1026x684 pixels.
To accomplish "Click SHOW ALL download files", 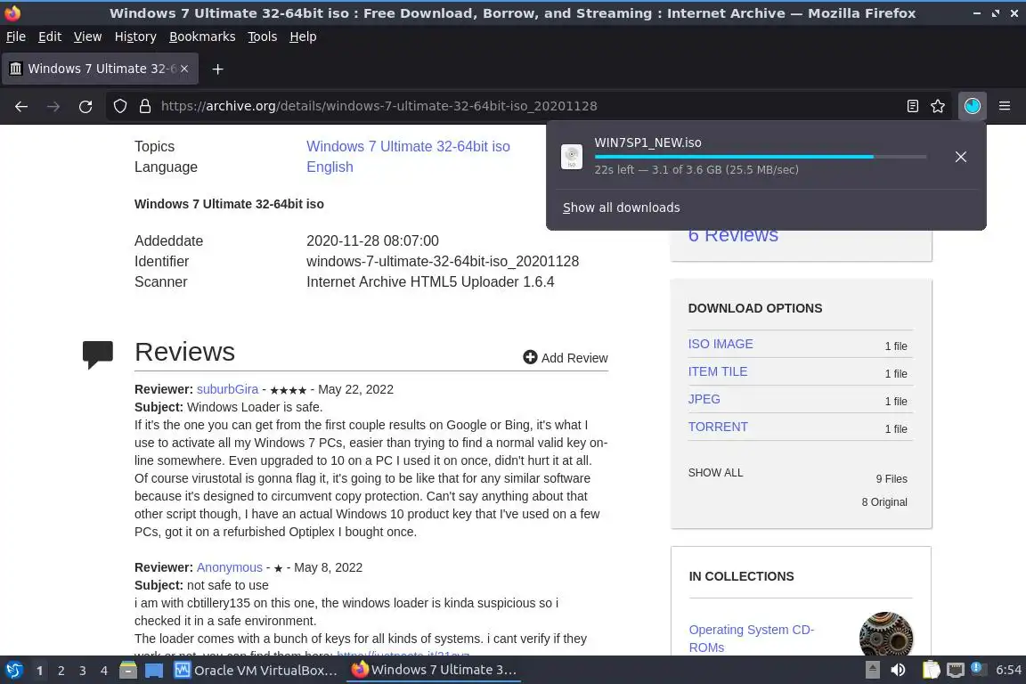I will [x=715, y=473].
